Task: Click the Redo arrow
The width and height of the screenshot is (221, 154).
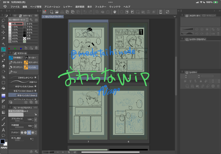Action: 90,12
